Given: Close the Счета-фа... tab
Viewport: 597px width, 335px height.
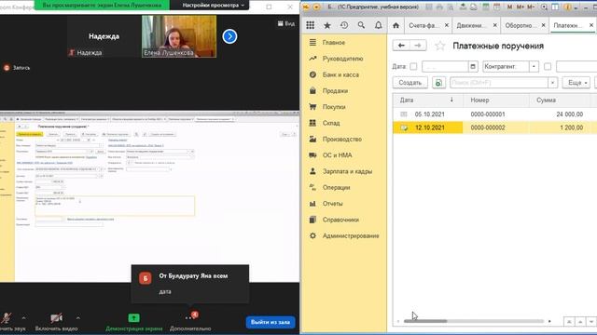Looking at the screenshot, I should [x=446, y=25].
